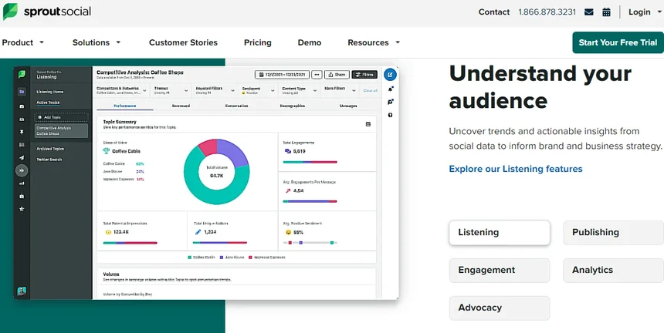Select the Engagement feature tab
664x333 pixels.
[500, 270]
